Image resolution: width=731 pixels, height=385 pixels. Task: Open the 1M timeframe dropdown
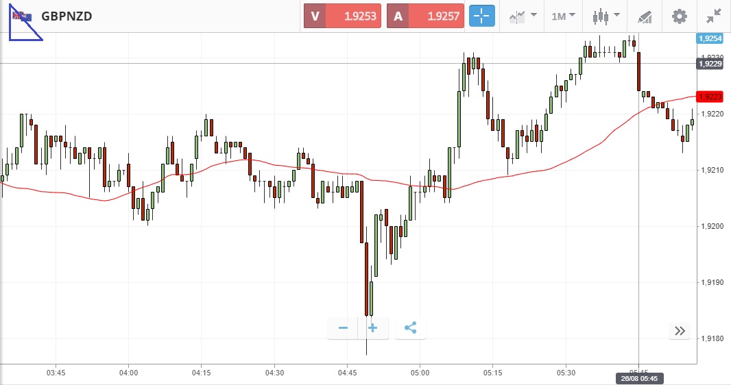[x=563, y=16]
